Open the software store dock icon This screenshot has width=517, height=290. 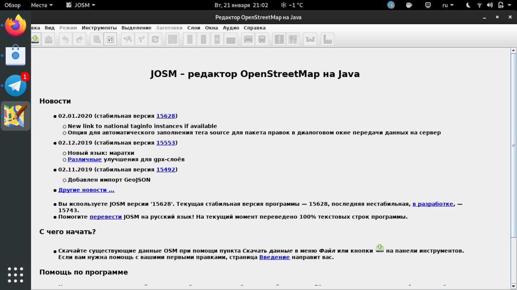[15, 55]
